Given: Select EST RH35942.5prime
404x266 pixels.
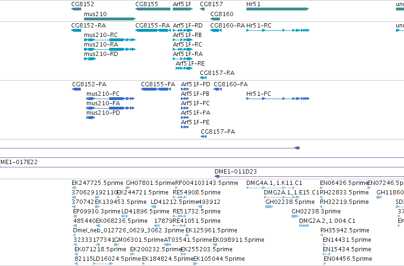Looking at the screenshot, I should (322, 235).
